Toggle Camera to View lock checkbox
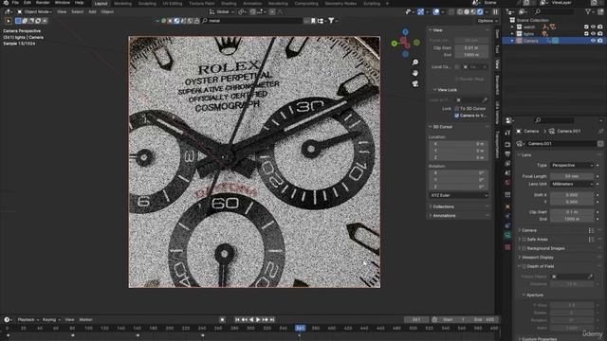Screen dimensions: 607x341 457,116
